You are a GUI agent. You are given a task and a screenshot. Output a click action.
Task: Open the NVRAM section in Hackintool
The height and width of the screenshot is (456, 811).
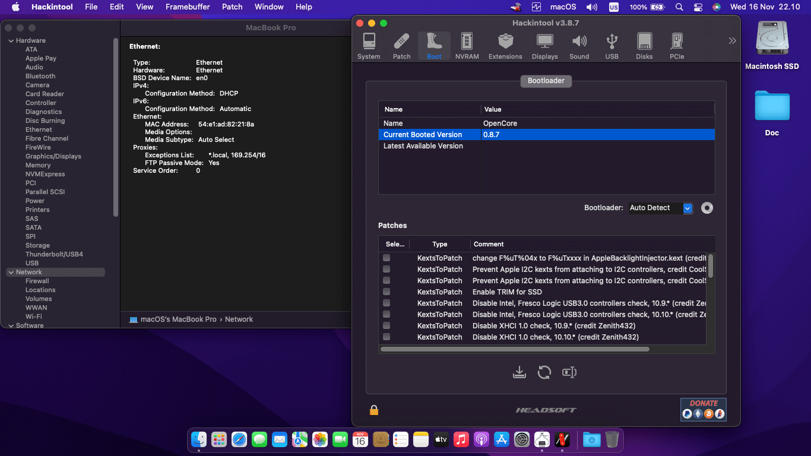467,46
